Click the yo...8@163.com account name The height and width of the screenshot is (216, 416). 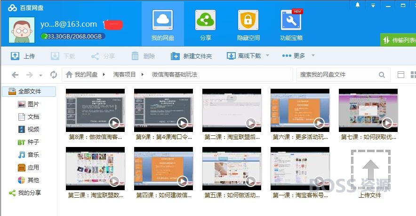(69, 24)
